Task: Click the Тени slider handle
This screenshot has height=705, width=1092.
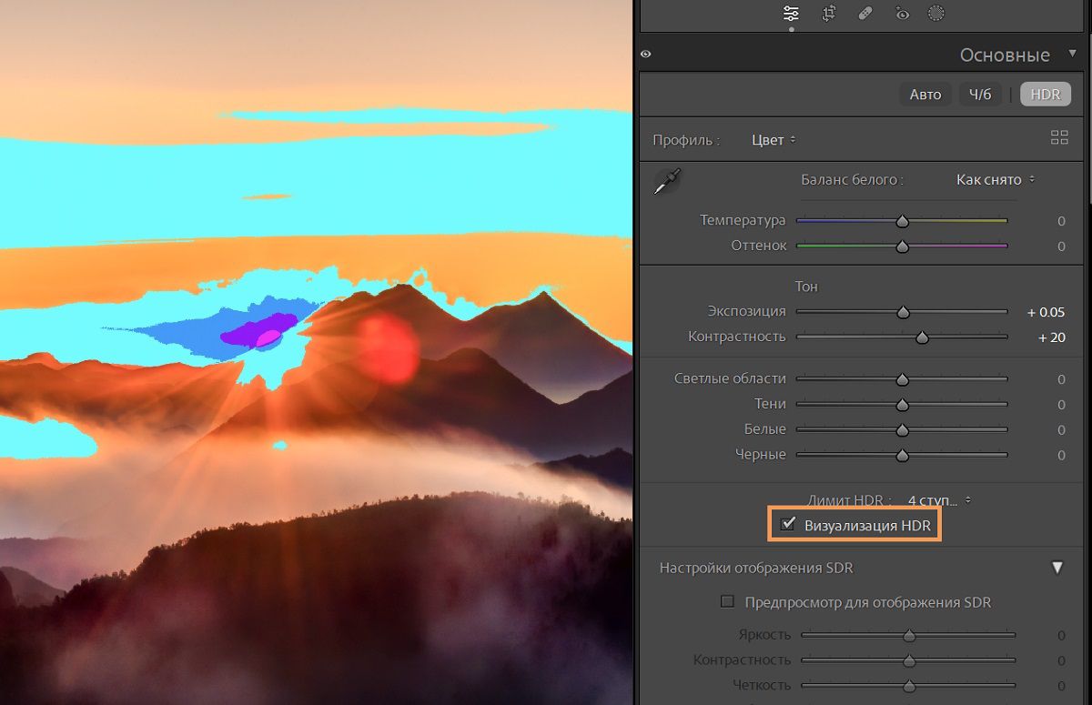Action: point(903,405)
